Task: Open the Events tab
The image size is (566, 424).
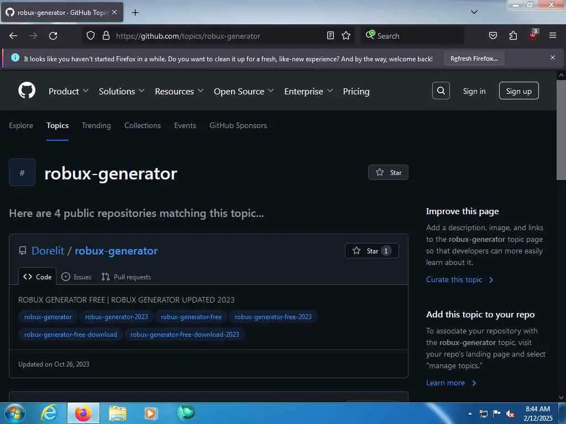Action: (x=185, y=125)
